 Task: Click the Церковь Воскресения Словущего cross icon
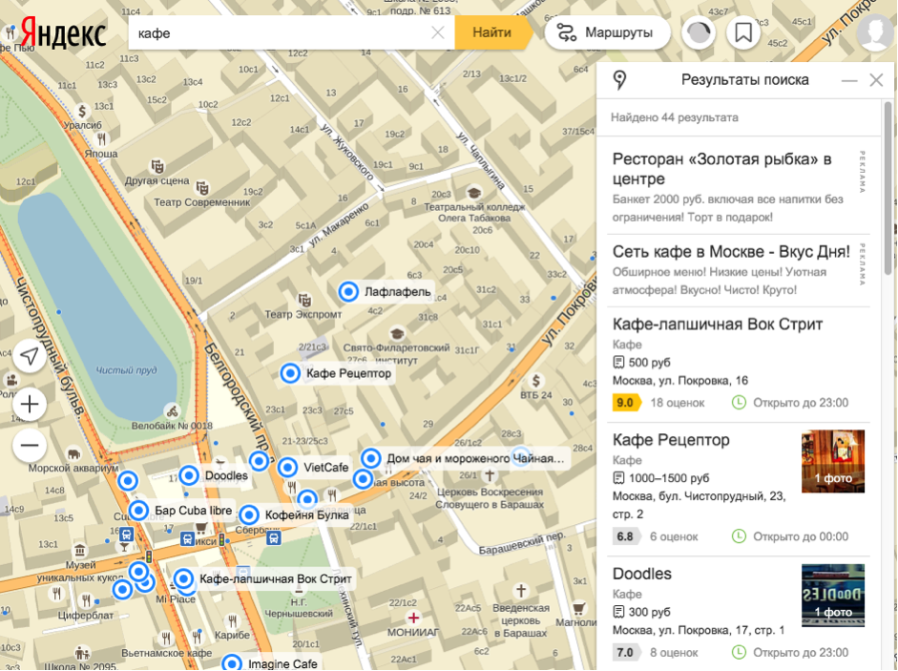(x=490, y=475)
